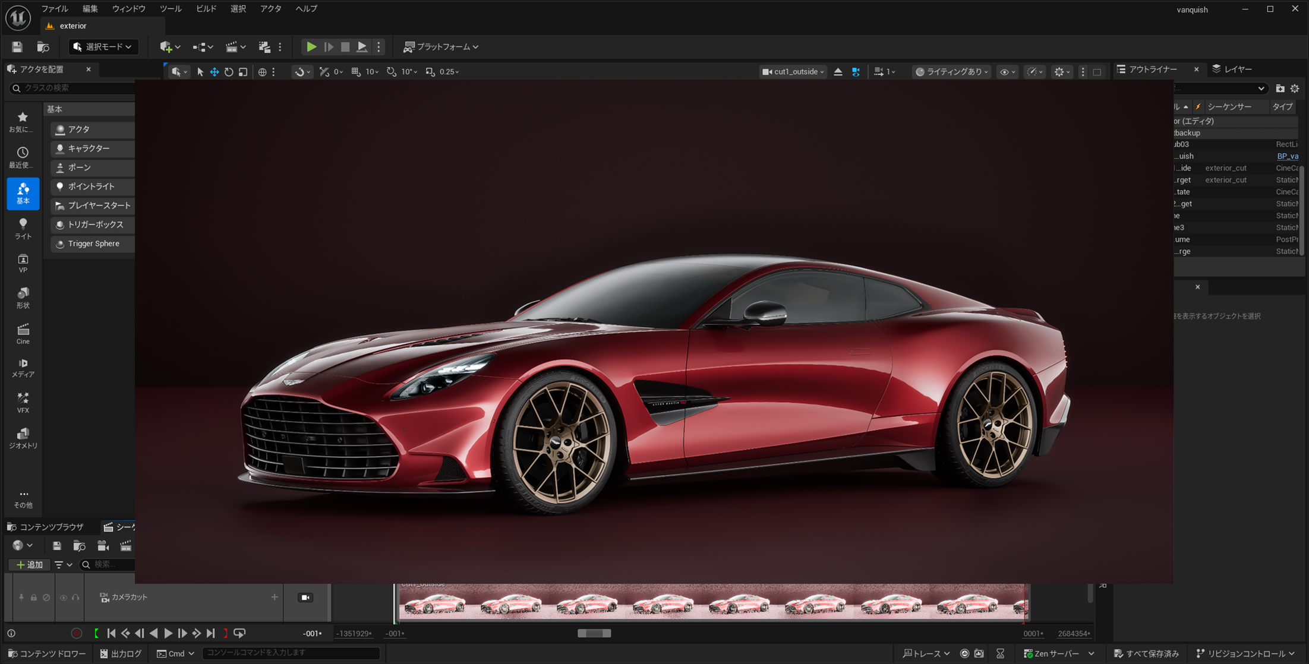Click the green Play in editor button

tap(311, 47)
